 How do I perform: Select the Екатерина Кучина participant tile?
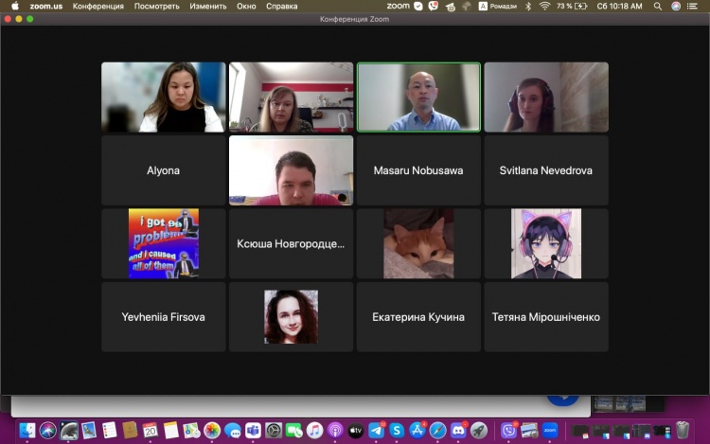(x=418, y=317)
